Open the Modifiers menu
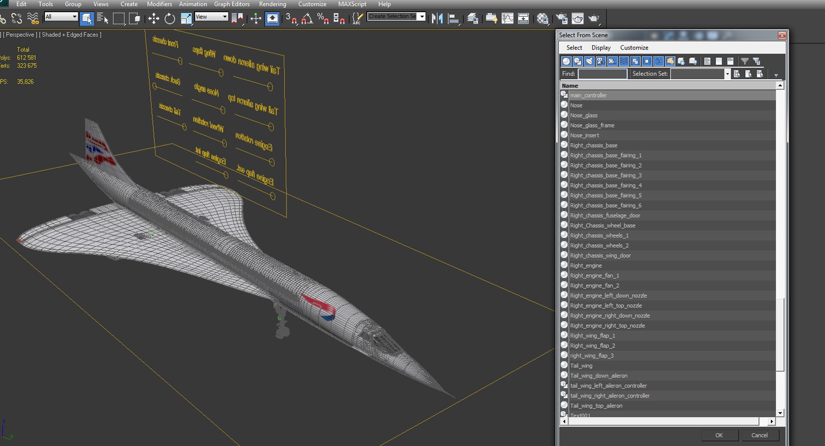The width and height of the screenshot is (825, 446). 159,4
